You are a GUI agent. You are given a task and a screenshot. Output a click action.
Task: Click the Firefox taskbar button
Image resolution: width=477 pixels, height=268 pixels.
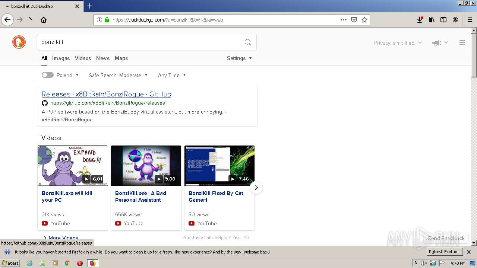point(92,263)
